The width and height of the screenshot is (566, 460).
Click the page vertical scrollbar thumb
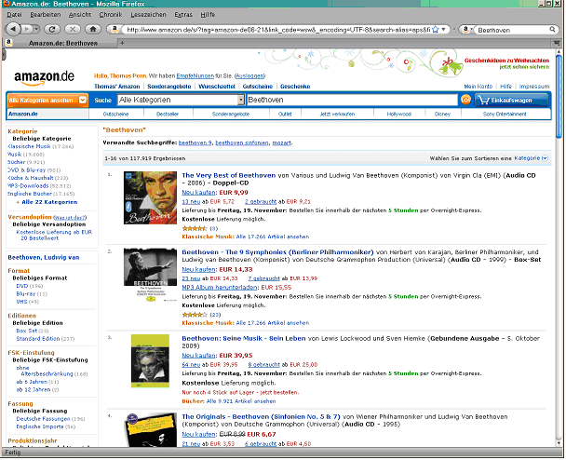tap(559, 96)
